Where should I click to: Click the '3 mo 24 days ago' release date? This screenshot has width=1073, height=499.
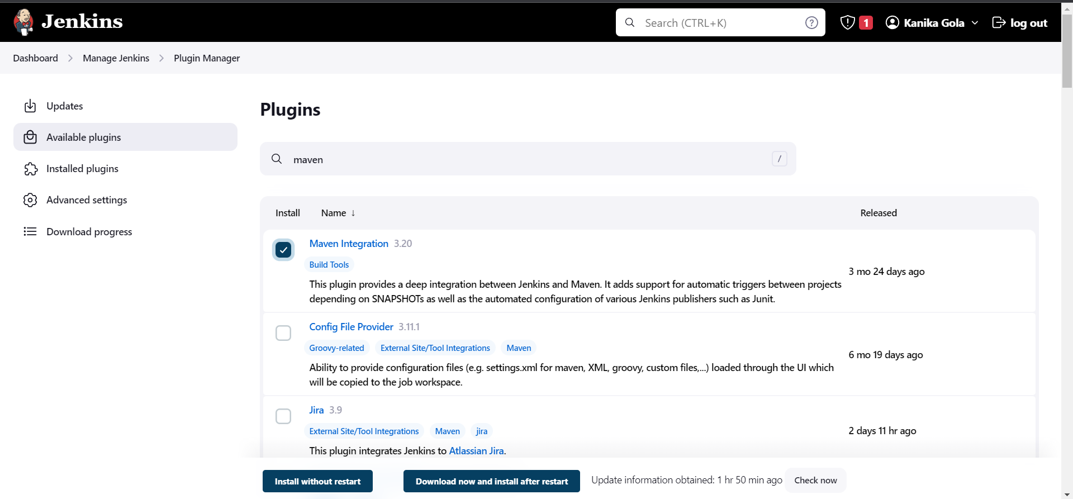[886, 272]
